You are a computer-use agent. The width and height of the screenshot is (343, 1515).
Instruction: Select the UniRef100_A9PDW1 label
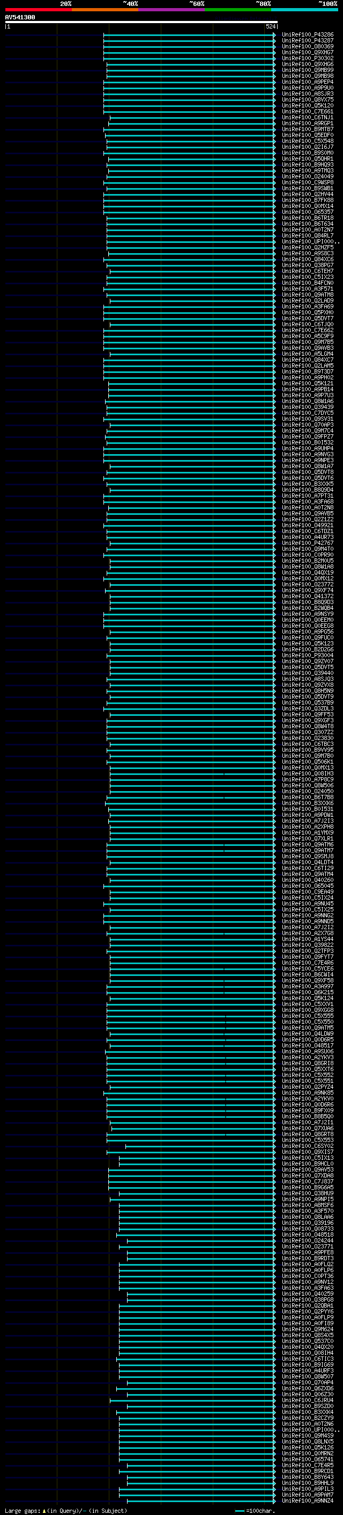coord(307,815)
